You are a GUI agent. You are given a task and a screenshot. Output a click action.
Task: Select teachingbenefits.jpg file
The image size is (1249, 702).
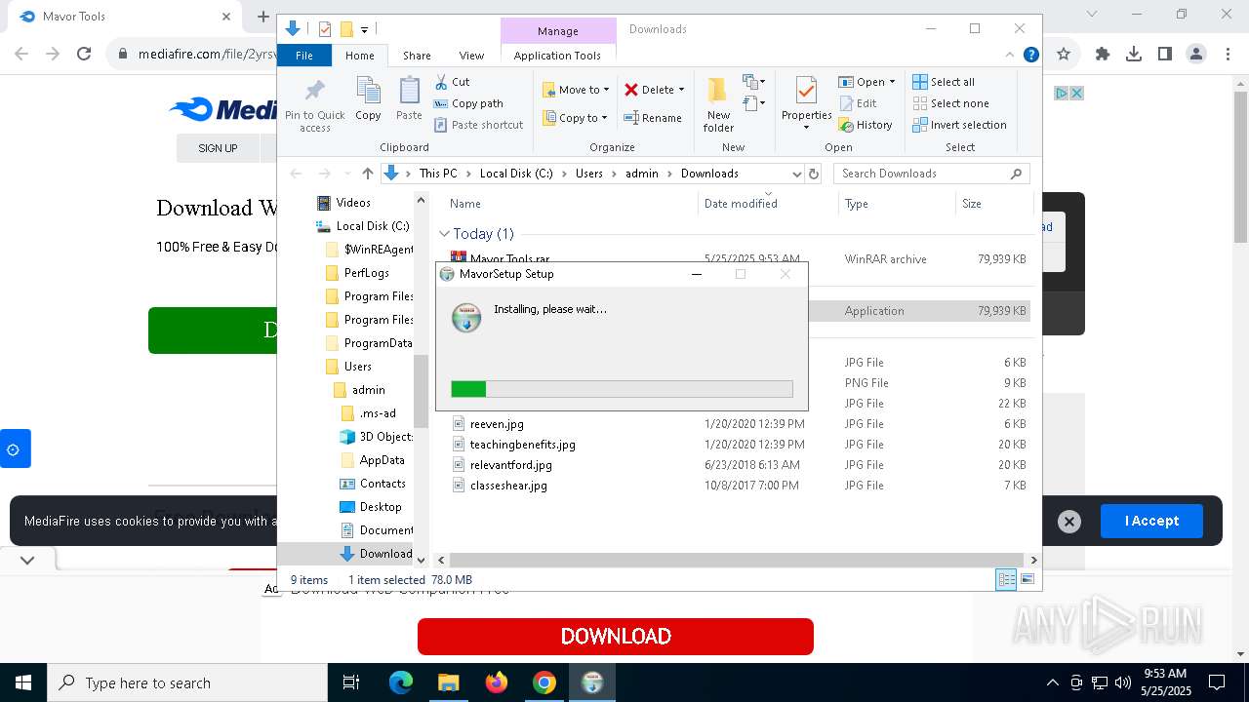coord(522,445)
